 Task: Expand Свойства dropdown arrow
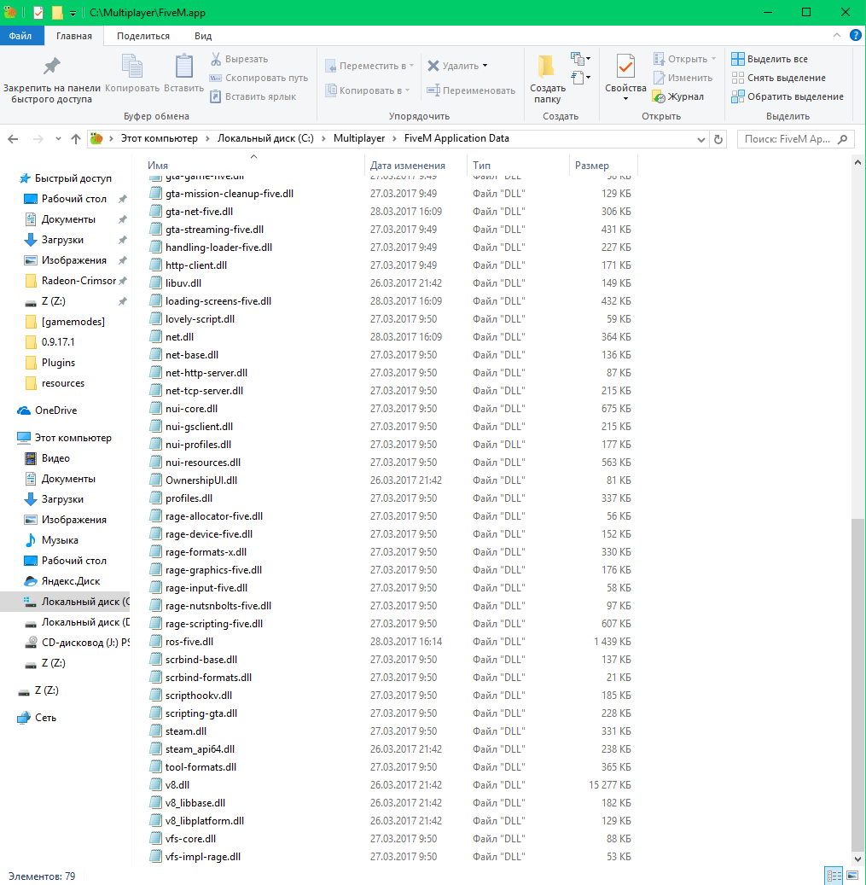pos(625,99)
